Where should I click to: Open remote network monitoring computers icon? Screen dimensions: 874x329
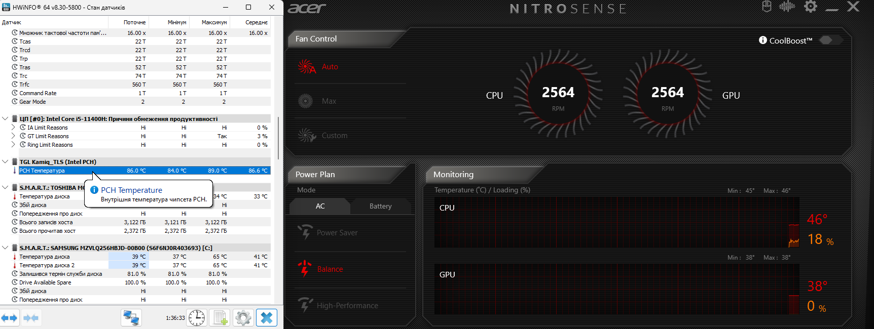coord(131,318)
